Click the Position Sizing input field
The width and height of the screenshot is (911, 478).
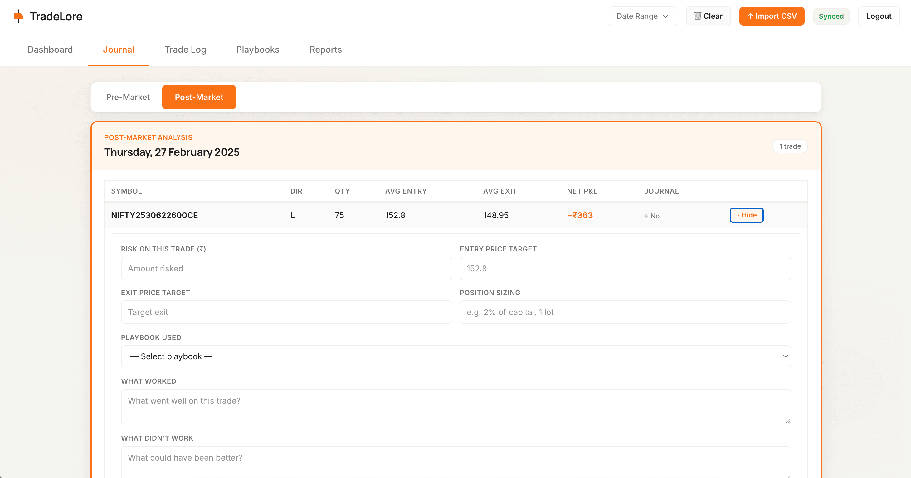tap(625, 312)
